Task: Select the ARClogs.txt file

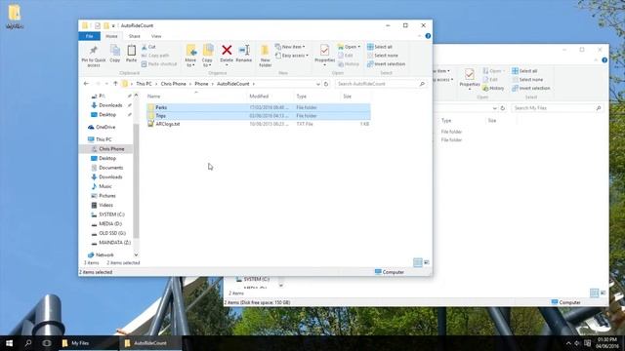Action: 258,124
